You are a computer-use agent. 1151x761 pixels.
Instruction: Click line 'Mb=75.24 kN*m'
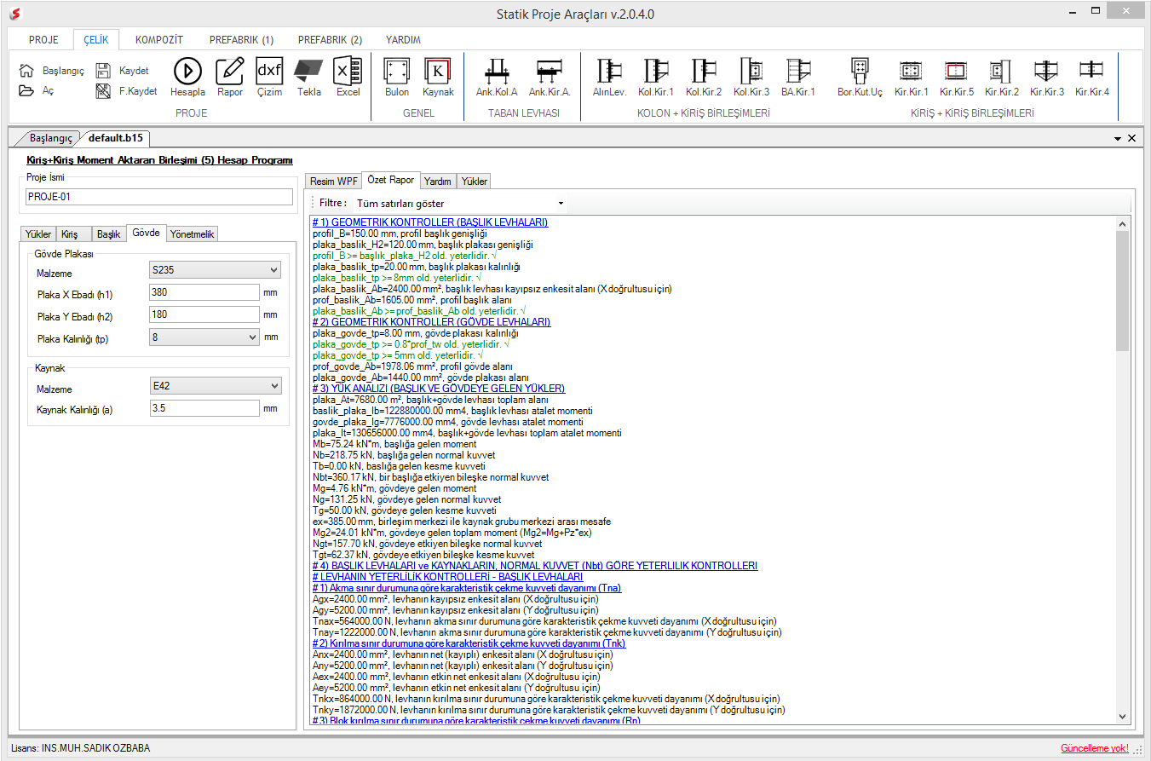pyautogui.click(x=394, y=444)
